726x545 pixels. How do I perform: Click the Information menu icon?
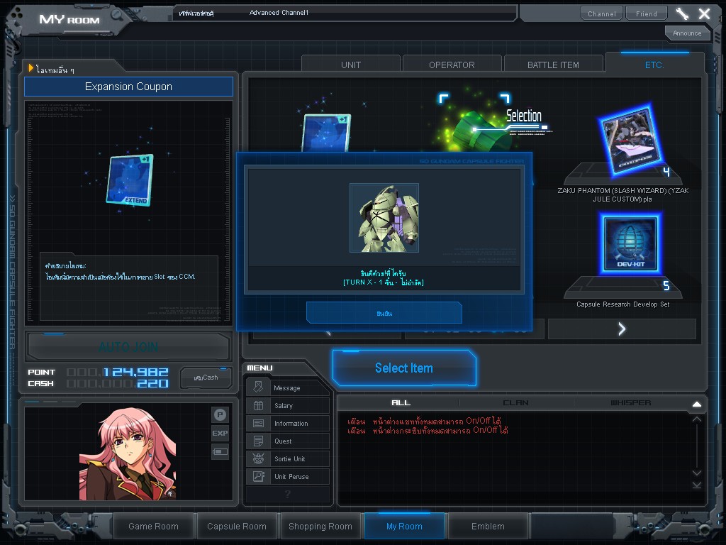tap(258, 423)
